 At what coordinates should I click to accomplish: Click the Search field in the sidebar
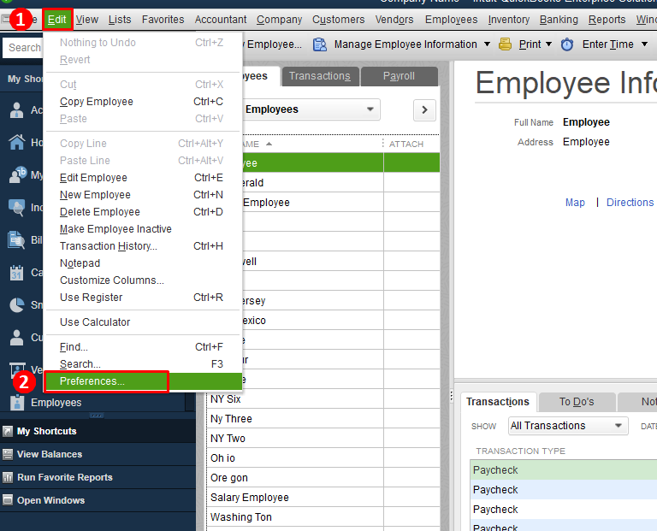23,47
